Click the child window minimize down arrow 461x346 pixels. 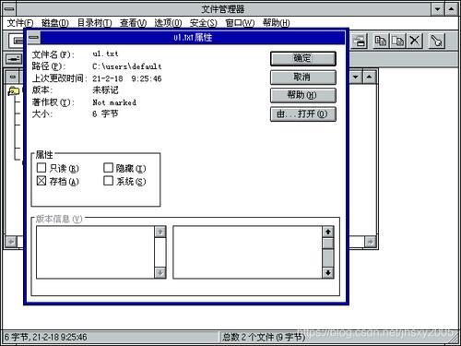(x=356, y=77)
